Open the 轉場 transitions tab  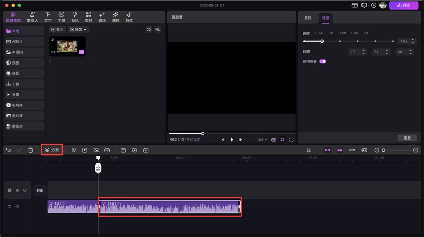click(x=102, y=17)
